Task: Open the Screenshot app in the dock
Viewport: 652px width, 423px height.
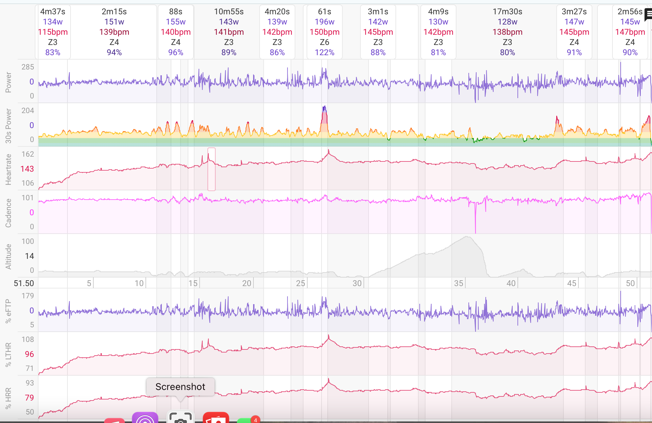Action: click(x=180, y=417)
